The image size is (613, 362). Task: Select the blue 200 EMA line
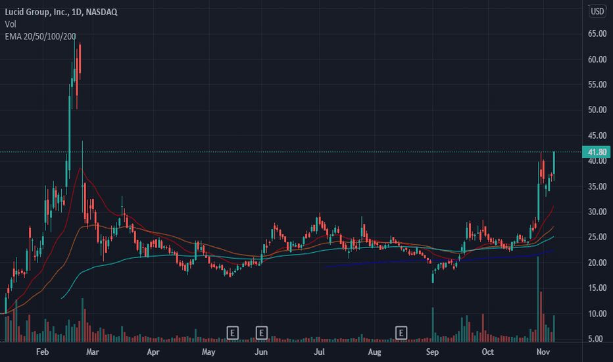[439, 259]
